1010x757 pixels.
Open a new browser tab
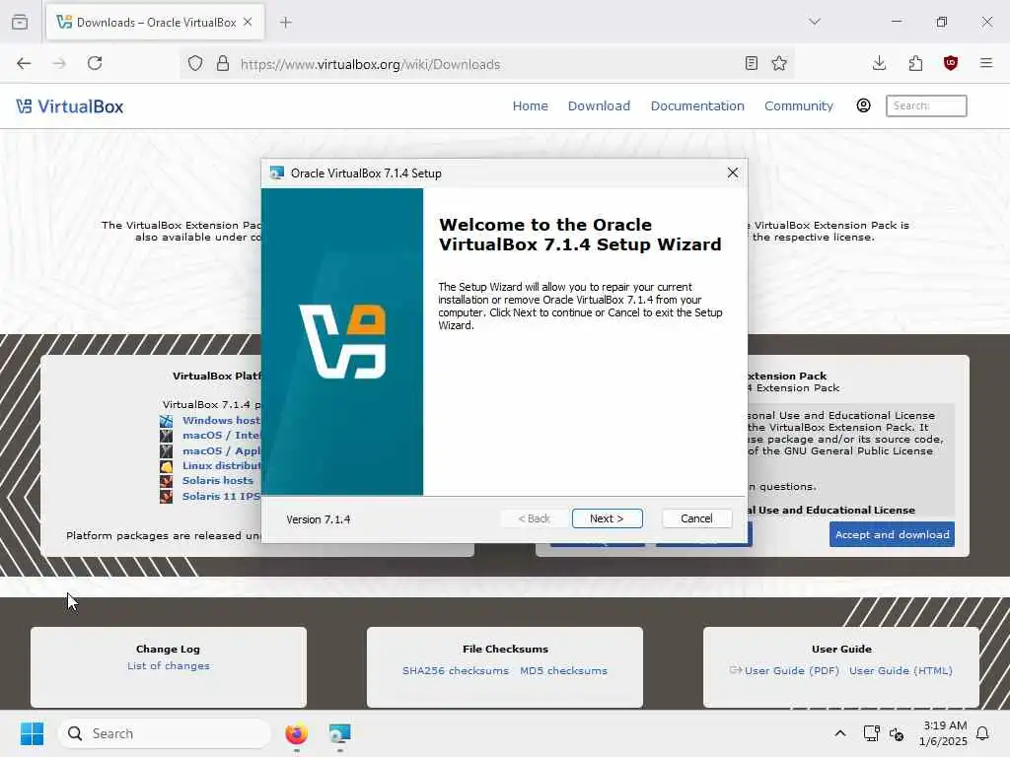[286, 23]
